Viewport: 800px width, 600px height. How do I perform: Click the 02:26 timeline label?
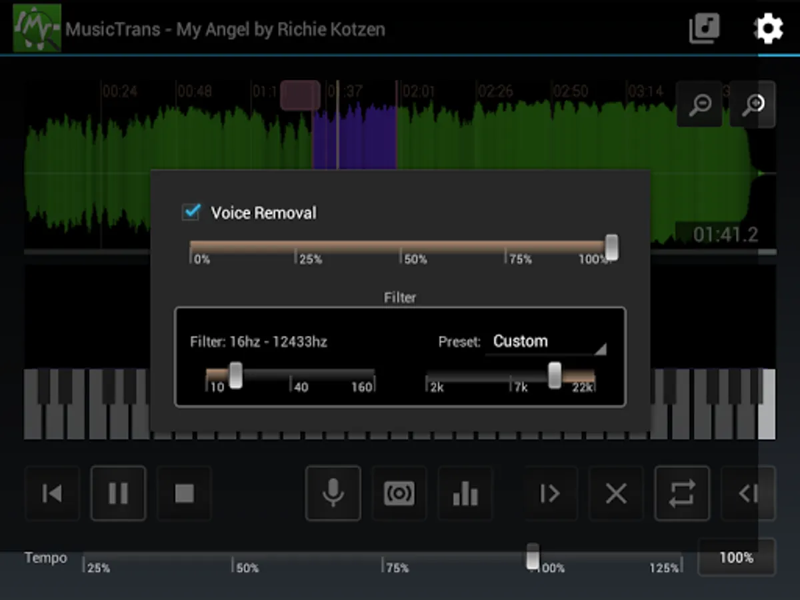495,91
